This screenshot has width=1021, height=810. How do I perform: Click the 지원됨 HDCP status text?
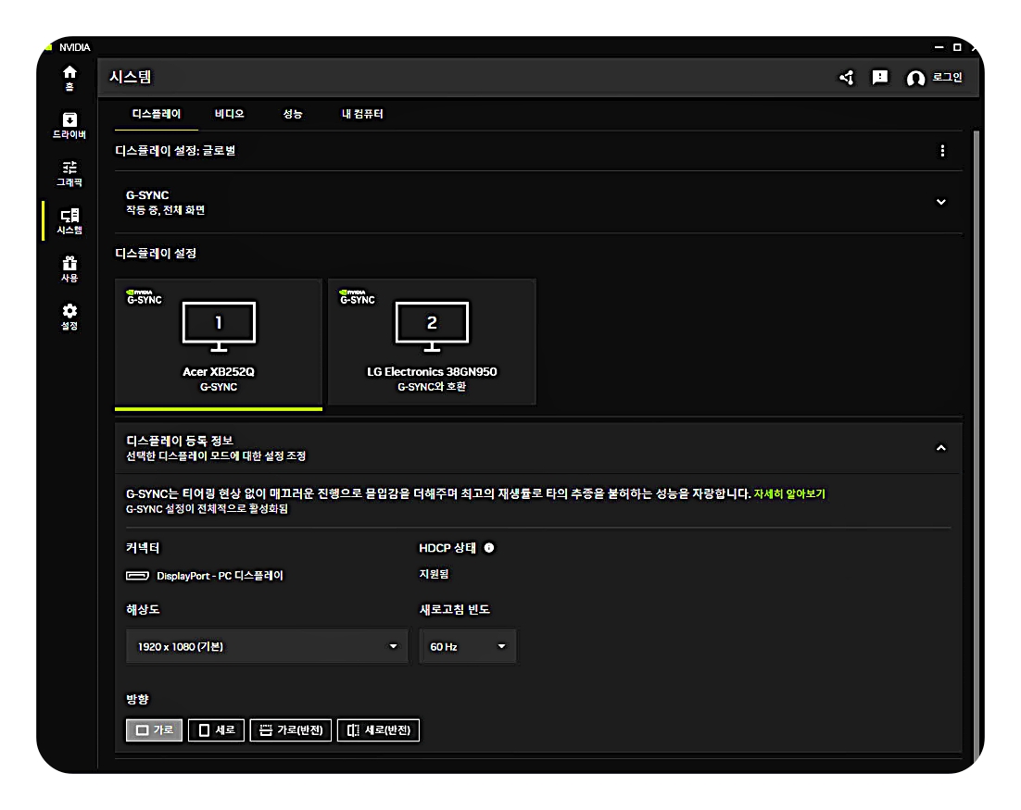pos(434,574)
